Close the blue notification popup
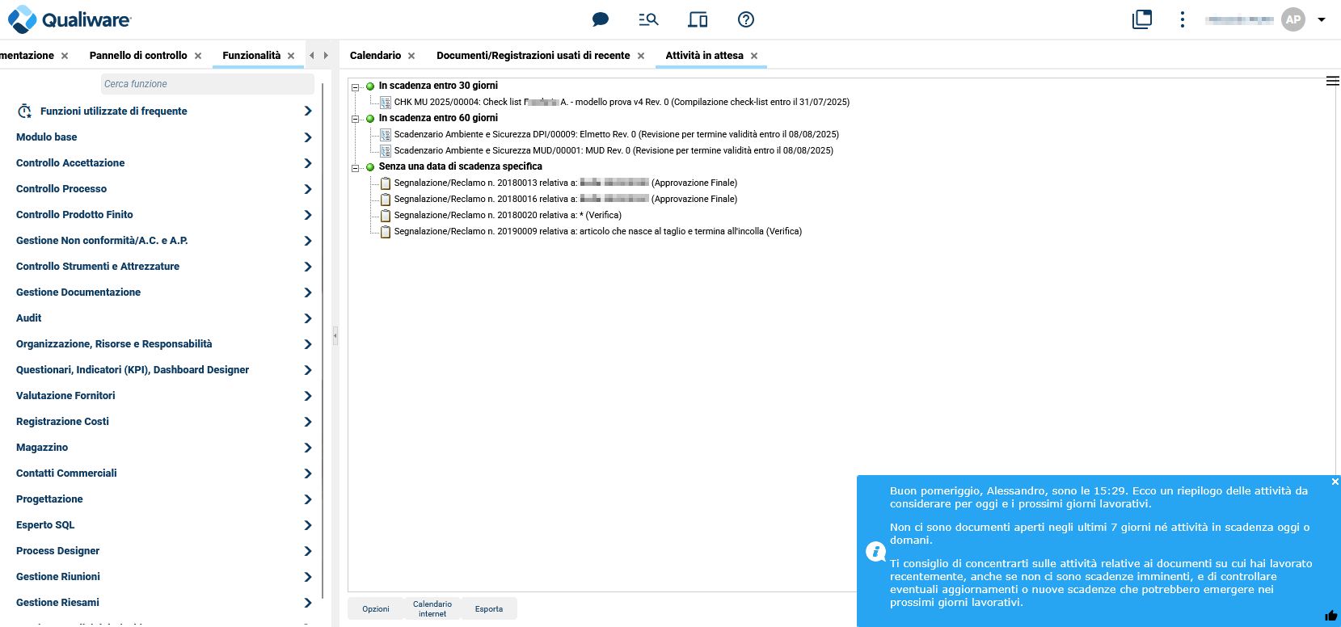 point(1335,482)
